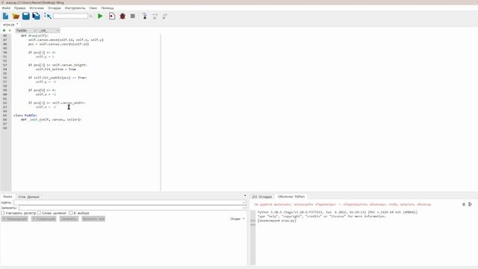Switch to the I/O Отладки tab
This screenshot has height=269, width=478.
point(262,197)
